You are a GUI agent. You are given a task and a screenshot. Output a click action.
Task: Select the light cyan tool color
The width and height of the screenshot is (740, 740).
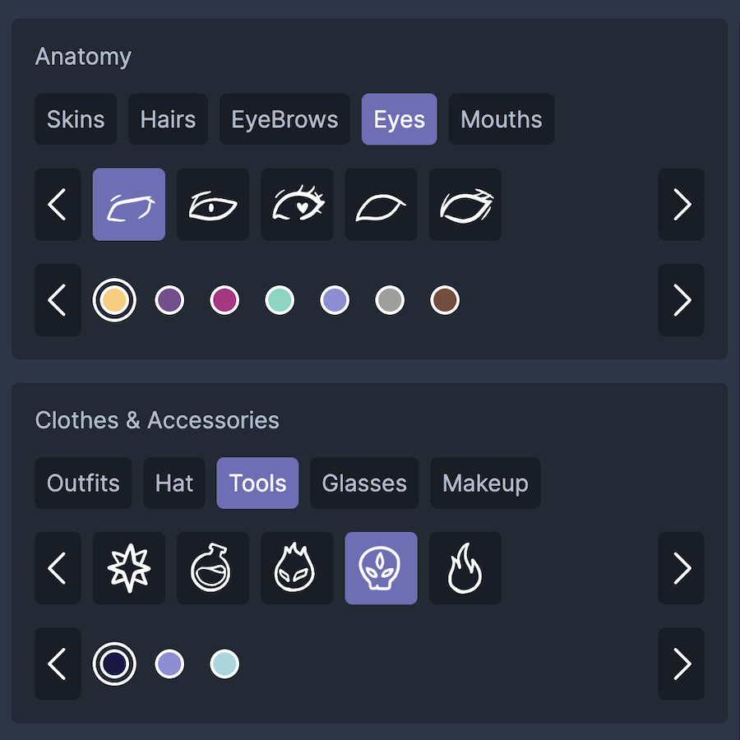[x=224, y=664]
